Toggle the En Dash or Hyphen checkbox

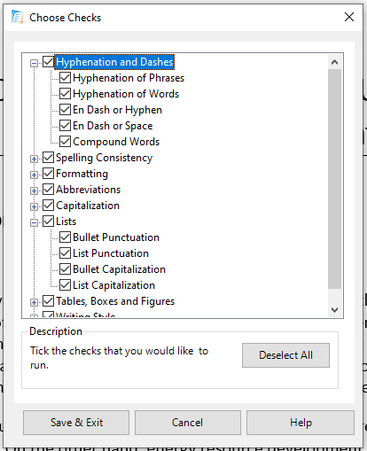pyautogui.click(x=65, y=110)
